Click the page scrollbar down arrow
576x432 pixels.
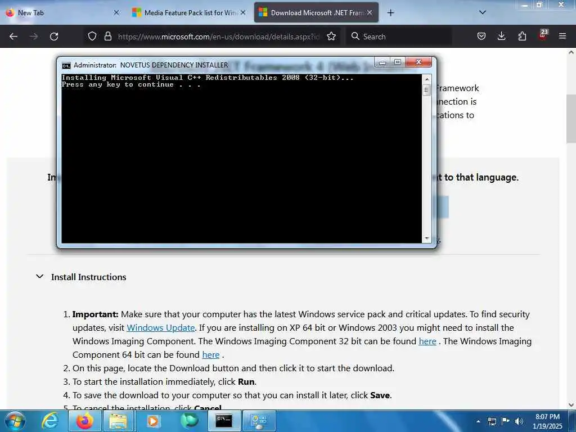click(x=571, y=405)
